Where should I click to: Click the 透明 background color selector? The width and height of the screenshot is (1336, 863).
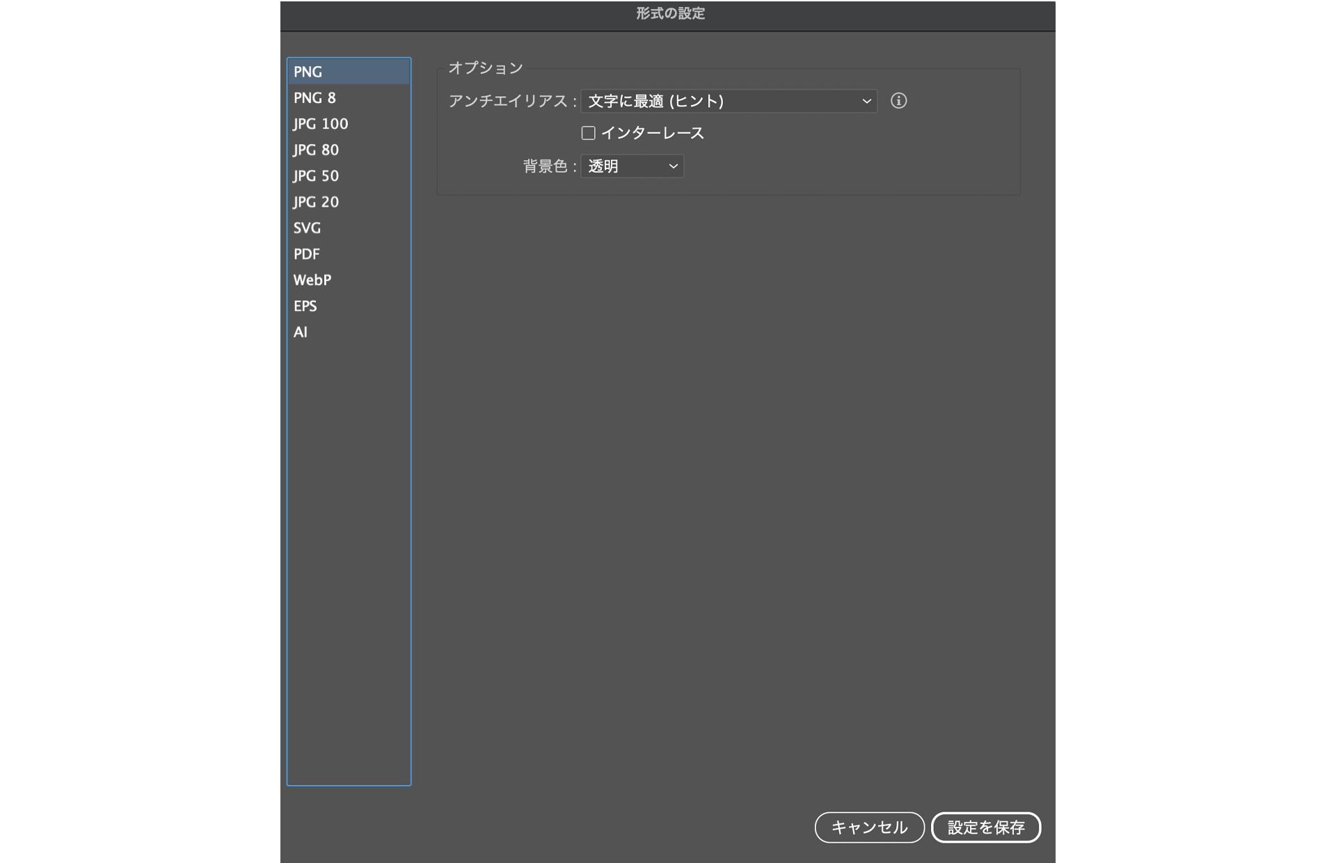pos(631,166)
